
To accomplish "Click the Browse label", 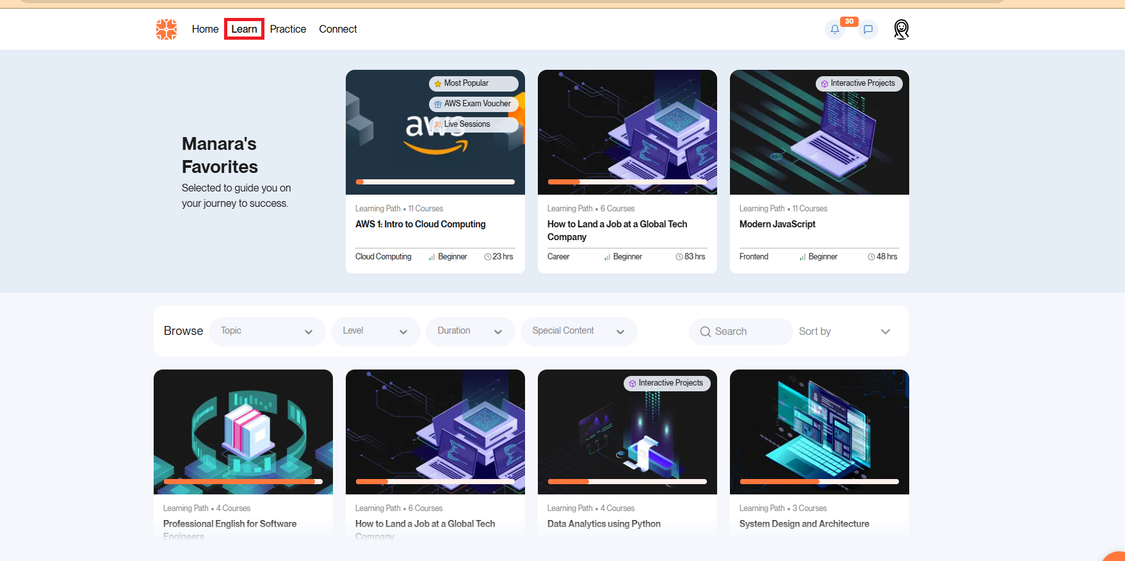I will [183, 331].
